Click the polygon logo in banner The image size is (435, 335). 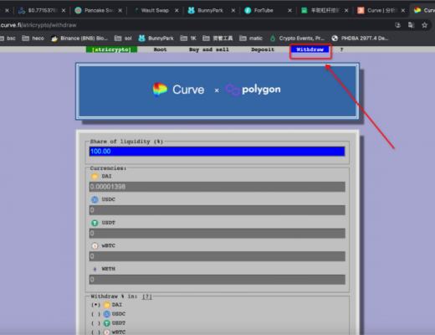pyautogui.click(x=253, y=90)
